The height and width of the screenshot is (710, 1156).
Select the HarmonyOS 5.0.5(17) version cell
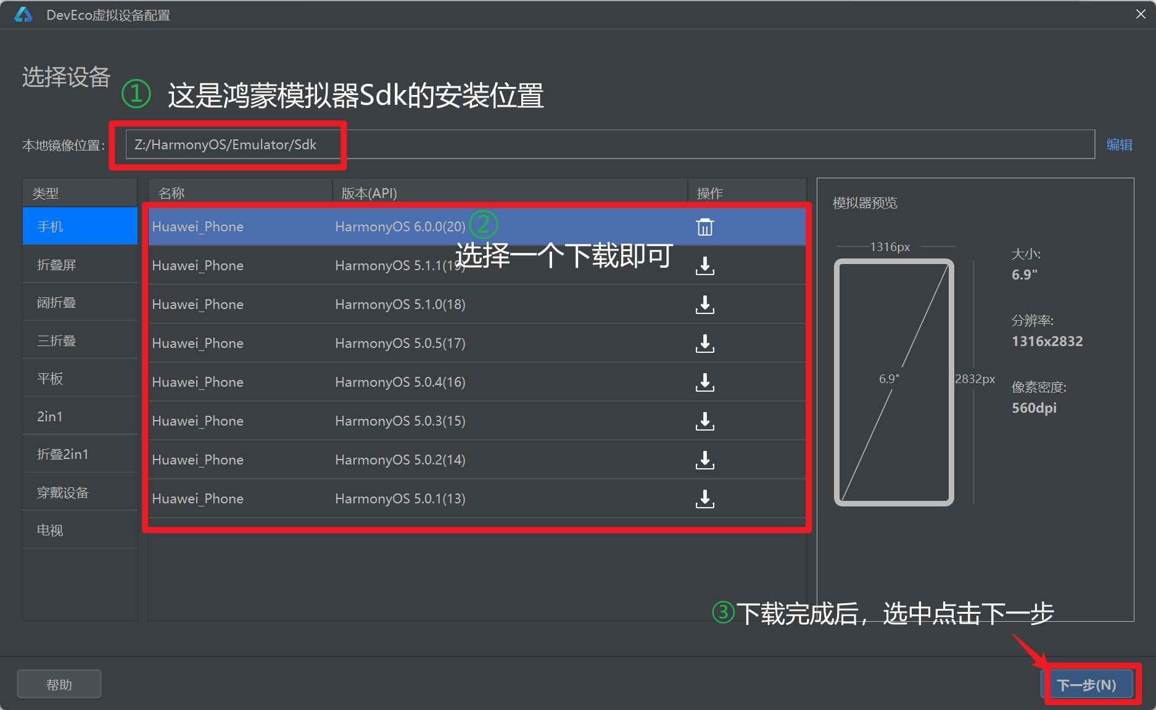[x=400, y=343]
